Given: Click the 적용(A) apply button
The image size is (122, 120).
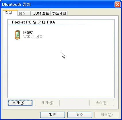Looking at the screenshot, I should click(107, 115).
